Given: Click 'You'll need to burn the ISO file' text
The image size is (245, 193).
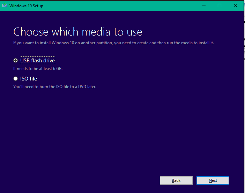Looking at the screenshot, I should [55, 87].
